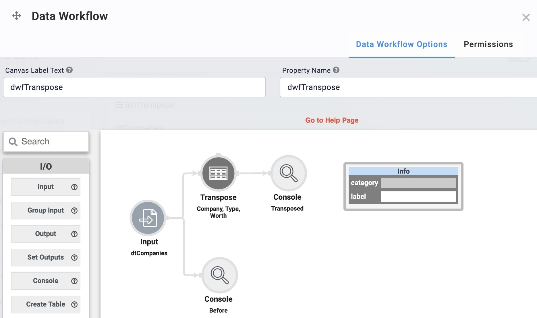Click into the Property Name field
Screen dimensions: 537x318
408,87
